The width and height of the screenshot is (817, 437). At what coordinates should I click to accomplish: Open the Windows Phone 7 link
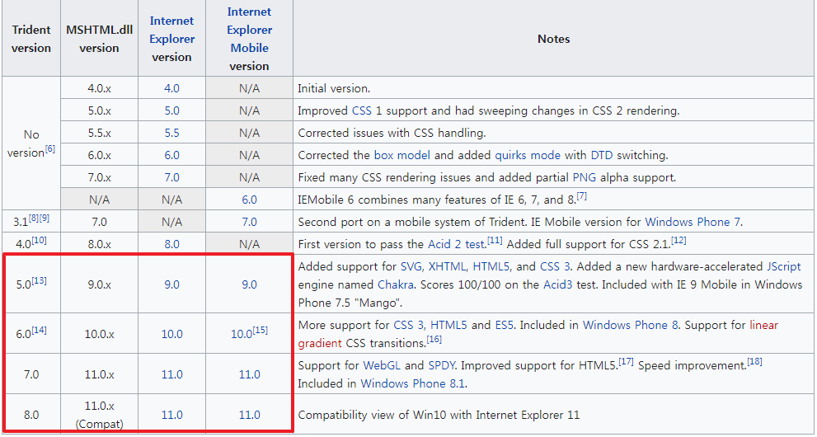coord(693,222)
